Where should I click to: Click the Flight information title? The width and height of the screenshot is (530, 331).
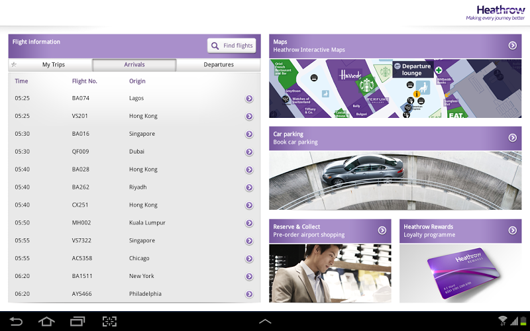click(36, 42)
